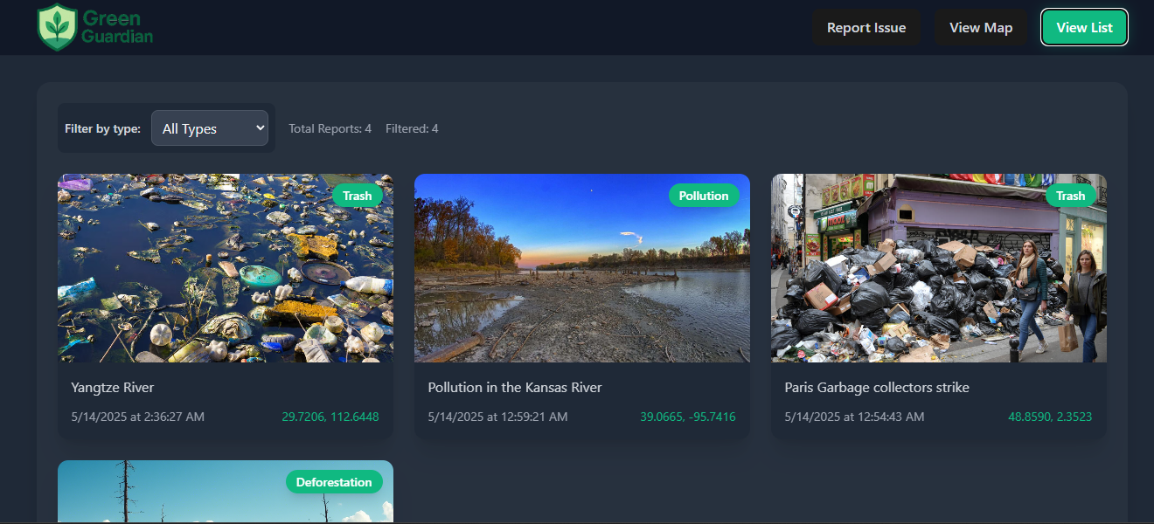
Task: Click the Total Reports: 4 text
Action: 330,128
